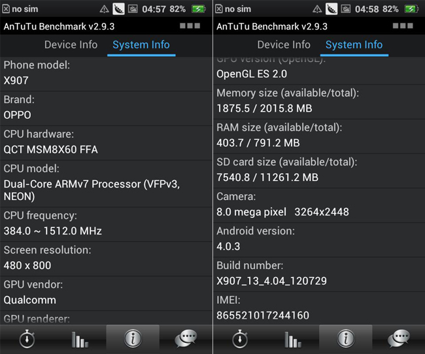The height and width of the screenshot is (354, 425).
Task: Select SD card size value 7540.8 / 11261.2 MB
Action: (267, 178)
